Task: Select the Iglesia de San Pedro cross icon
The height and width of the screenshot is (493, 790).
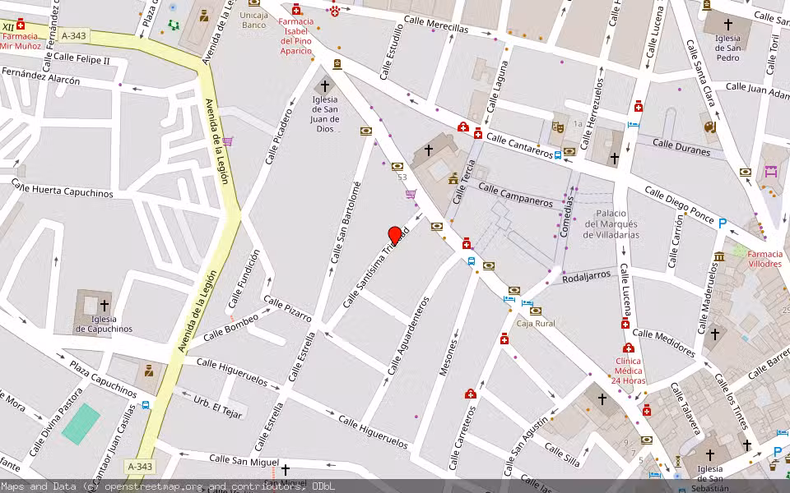Action: pos(728,24)
